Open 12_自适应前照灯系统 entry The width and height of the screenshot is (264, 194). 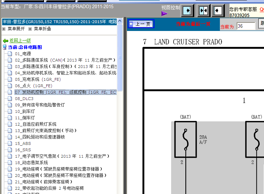[36, 124]
